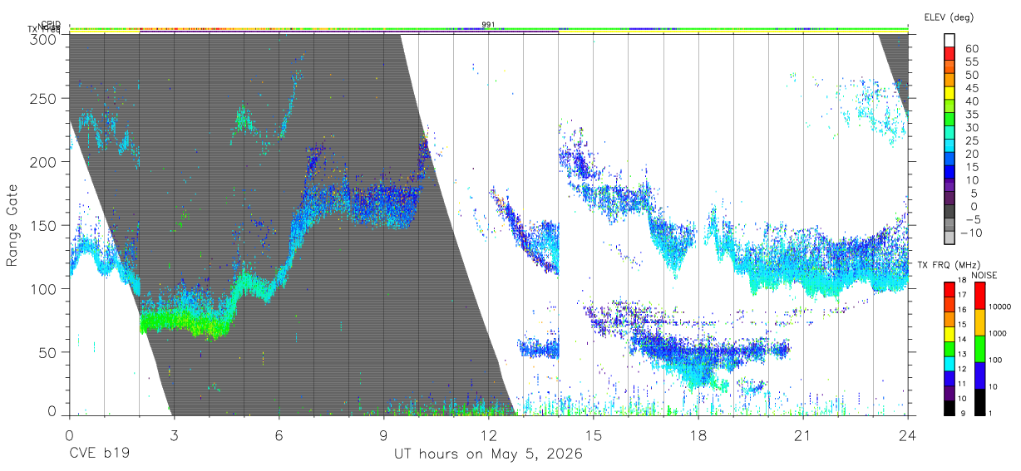Click the purple 5–10 degree elevation swatch

[x=950, y=187]
